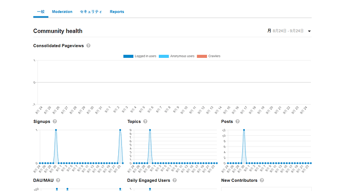Show help for Daily Engaged Users
Viewport: 358px width, 191px height.
[175, 180]
